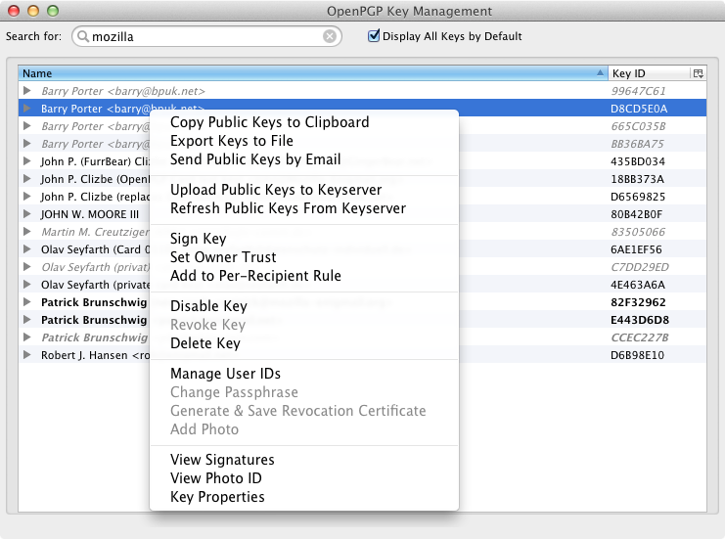Click Refresh Public Keys From Keyserver

point(288,208)
